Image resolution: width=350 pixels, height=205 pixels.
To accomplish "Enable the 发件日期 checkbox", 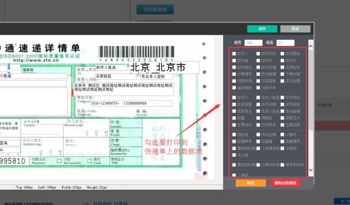I will 258,104.
